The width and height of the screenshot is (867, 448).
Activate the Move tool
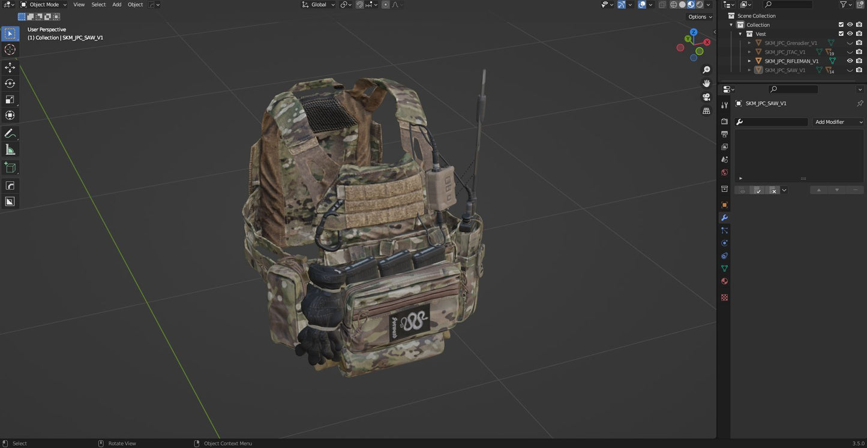10,67
